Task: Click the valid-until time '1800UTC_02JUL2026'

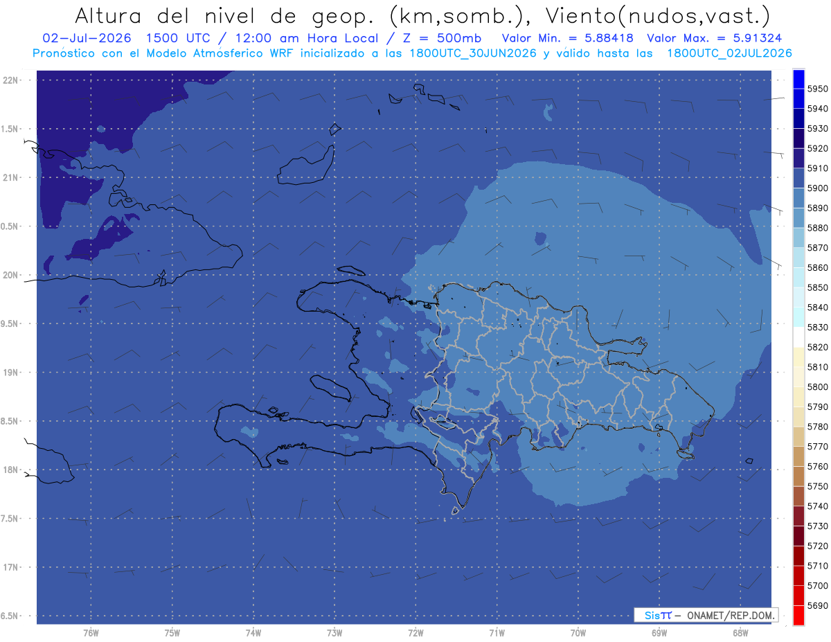Action: 729,53
